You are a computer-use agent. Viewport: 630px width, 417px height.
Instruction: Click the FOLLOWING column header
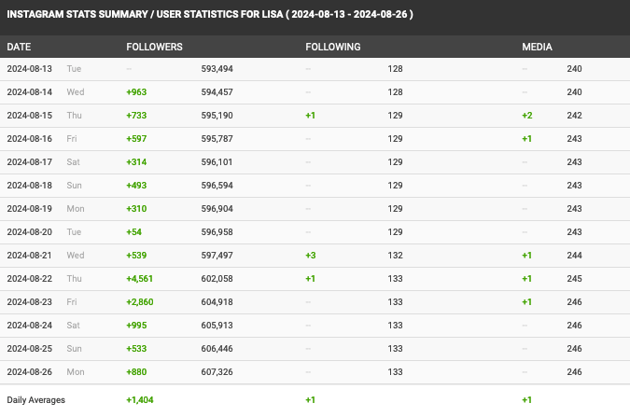[333, 47]
